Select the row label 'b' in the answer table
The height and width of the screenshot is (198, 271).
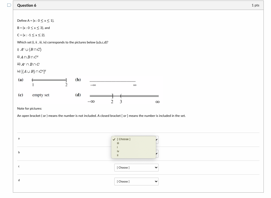pyautogui.click(x=19, y=152)
